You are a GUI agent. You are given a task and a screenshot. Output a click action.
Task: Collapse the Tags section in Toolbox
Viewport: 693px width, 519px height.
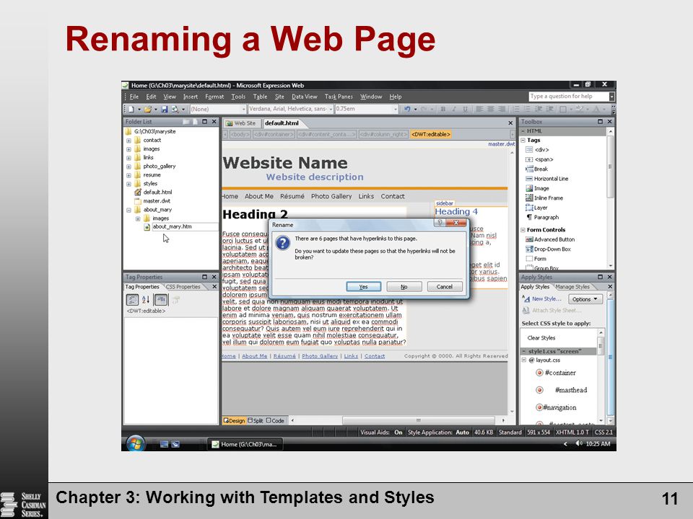523,141
